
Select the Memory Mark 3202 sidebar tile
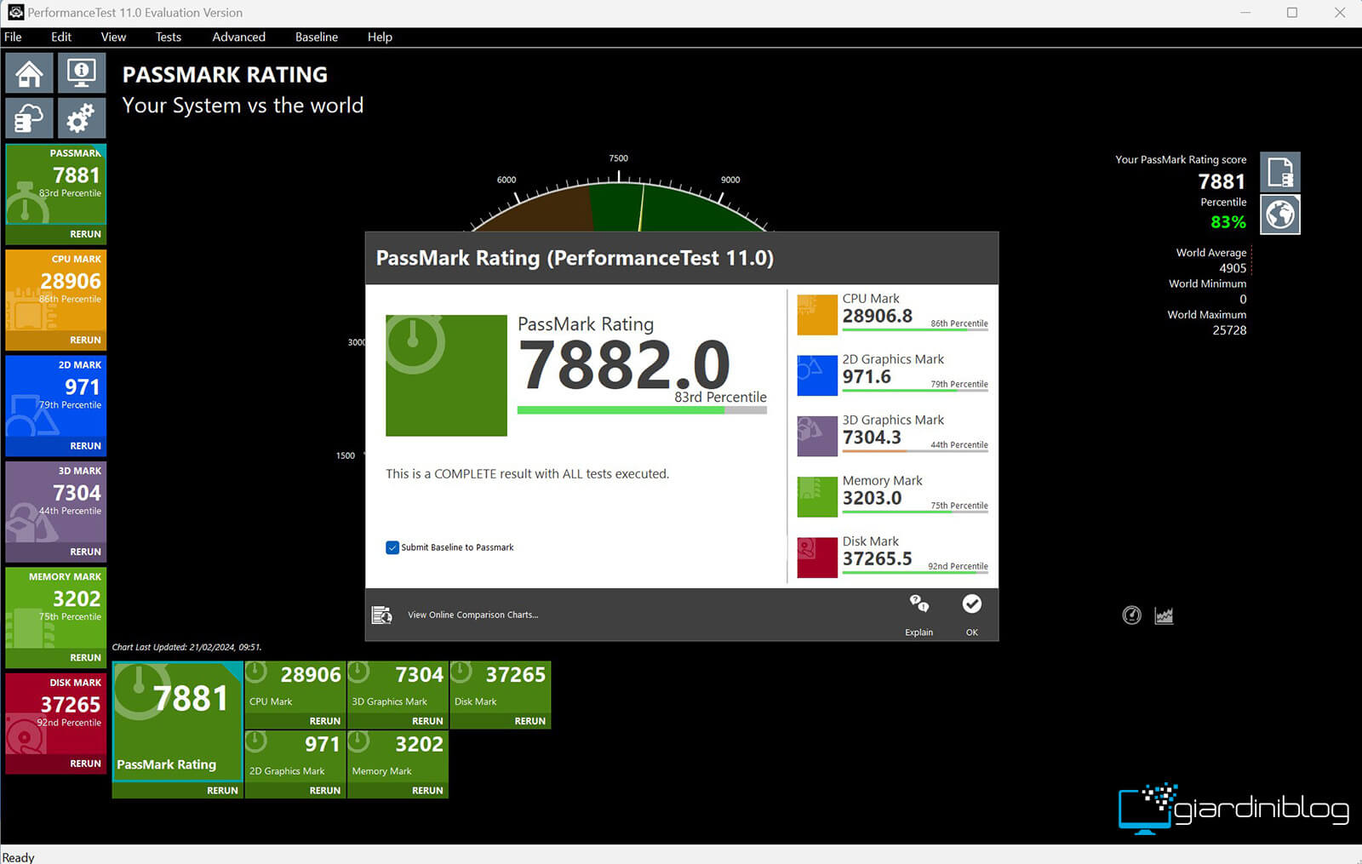click(56, 608)
